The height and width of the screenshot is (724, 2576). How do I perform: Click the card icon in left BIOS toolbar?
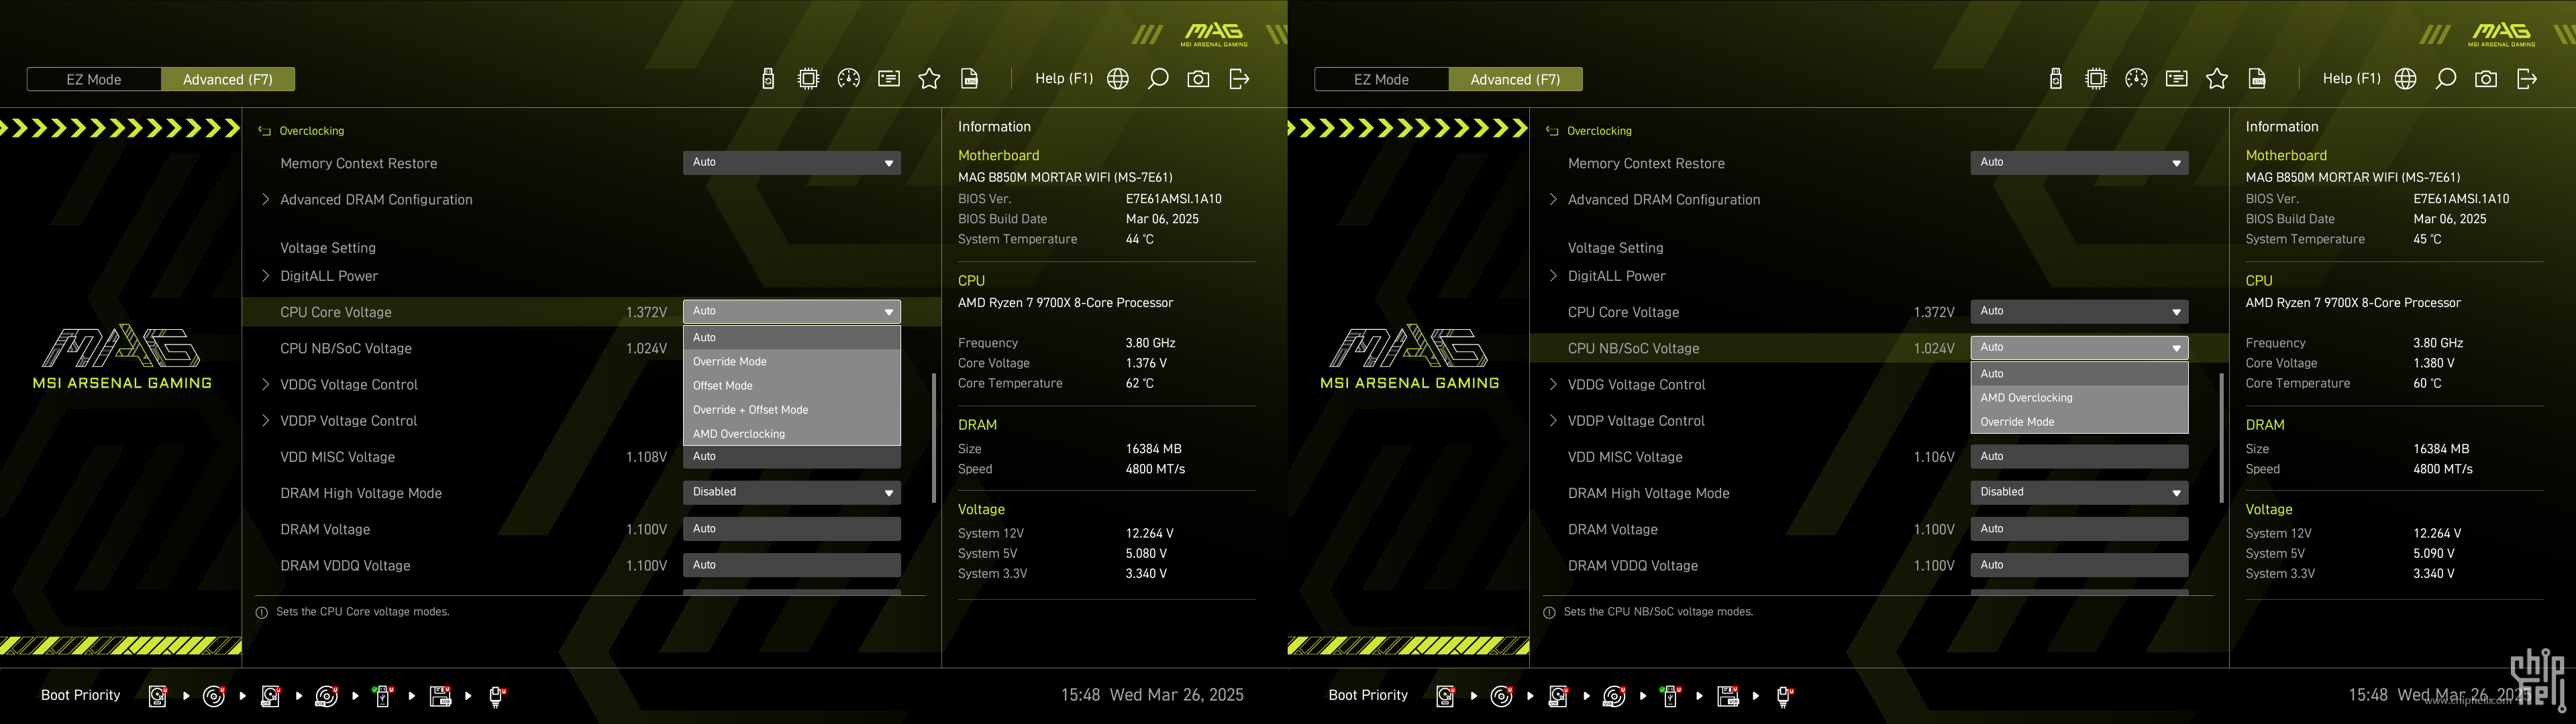pos(889,79)
